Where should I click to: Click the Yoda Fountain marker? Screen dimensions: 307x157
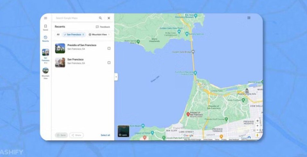pos(243,100)
